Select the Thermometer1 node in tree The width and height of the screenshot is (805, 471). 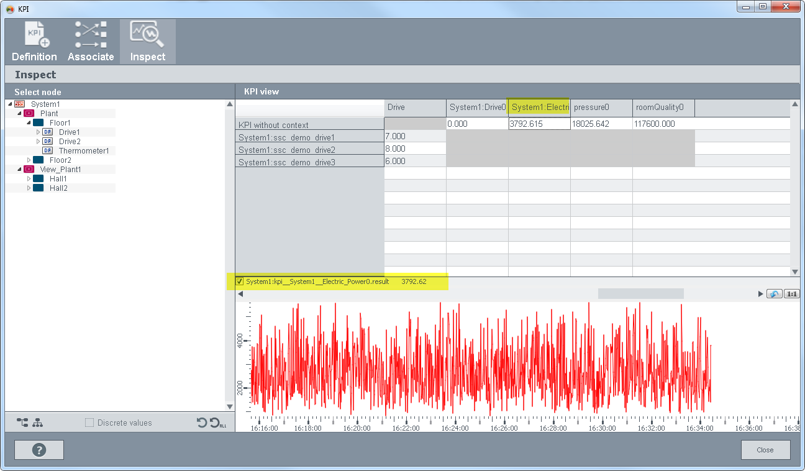click(83, 151)
